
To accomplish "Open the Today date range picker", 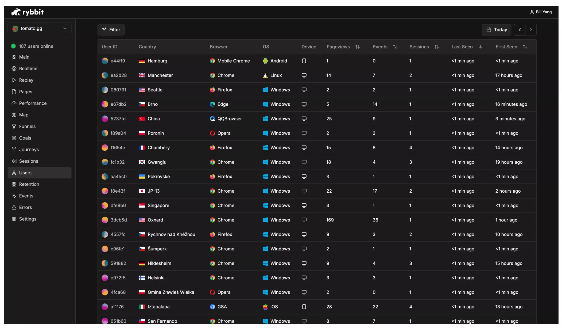I will pyautogui.click(x=496, y=30).
